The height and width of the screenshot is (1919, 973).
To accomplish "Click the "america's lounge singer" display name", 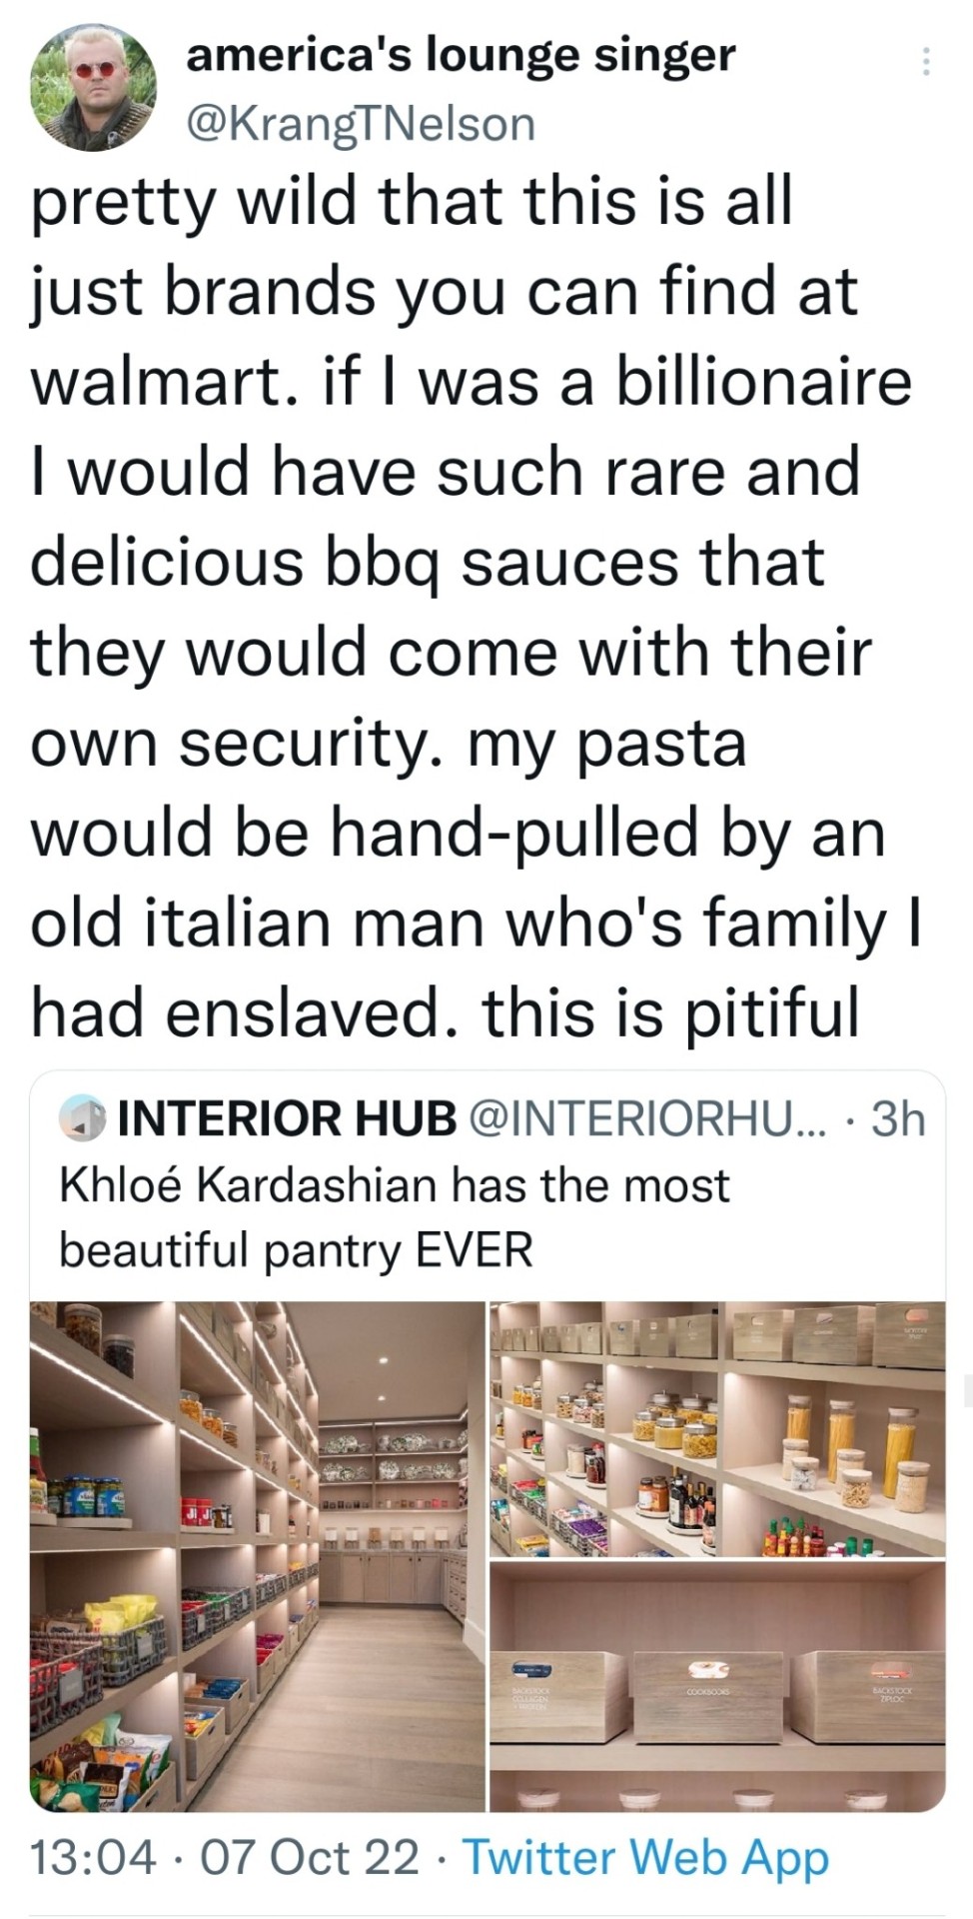I will click(461, 54).
